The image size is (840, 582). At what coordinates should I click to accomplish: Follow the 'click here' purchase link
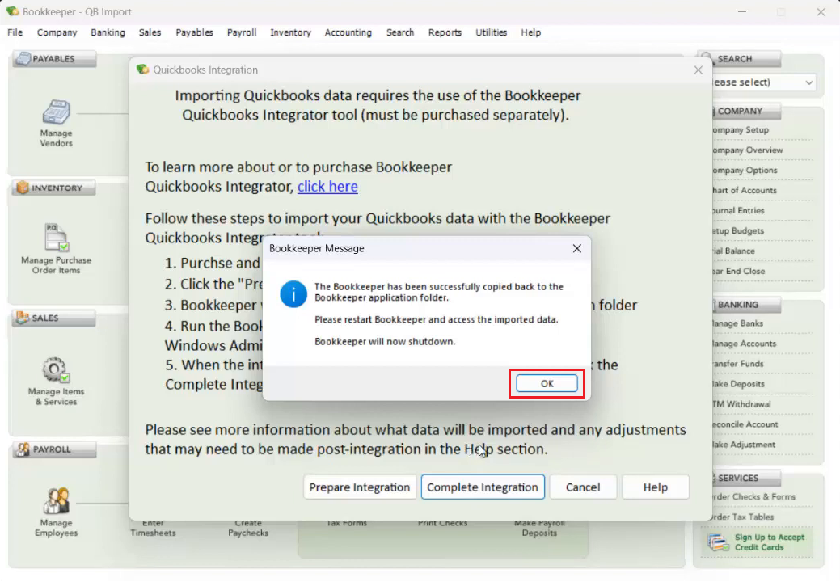327,187
